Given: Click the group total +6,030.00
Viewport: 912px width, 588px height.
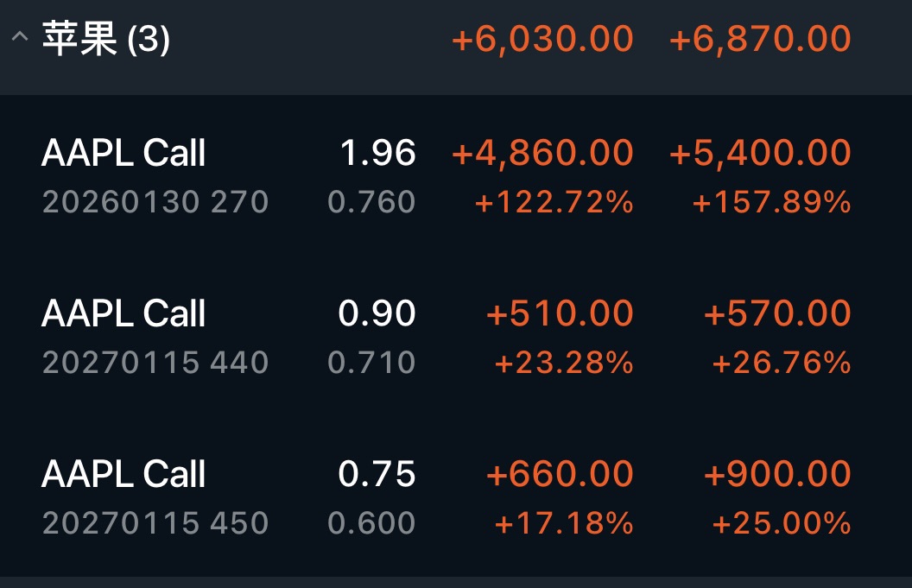Looking at the screenshot, I should pyautogui.click(x=542, y=39).
